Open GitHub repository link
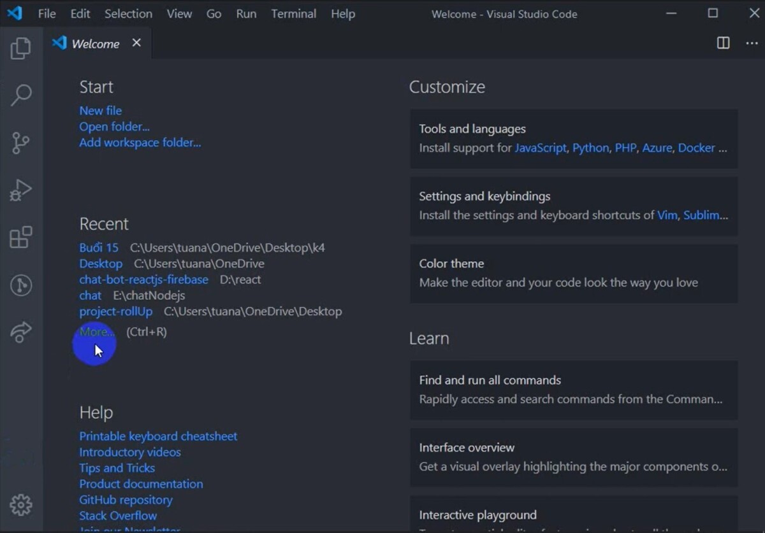 click(126, 500)
